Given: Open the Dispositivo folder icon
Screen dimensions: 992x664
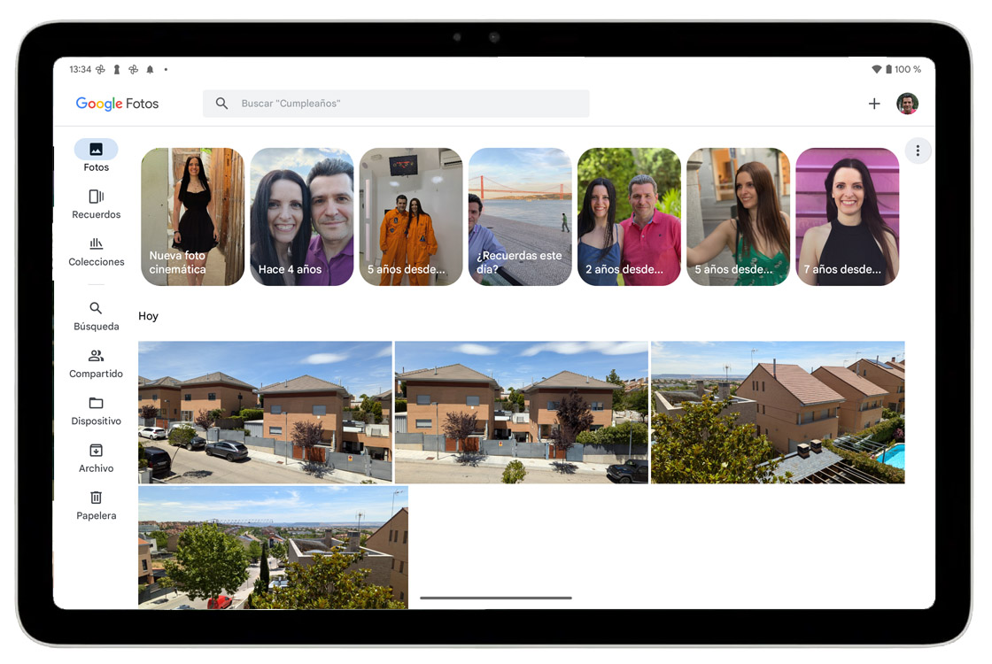Looking at the screenshot, I should (x=97, y=403).
